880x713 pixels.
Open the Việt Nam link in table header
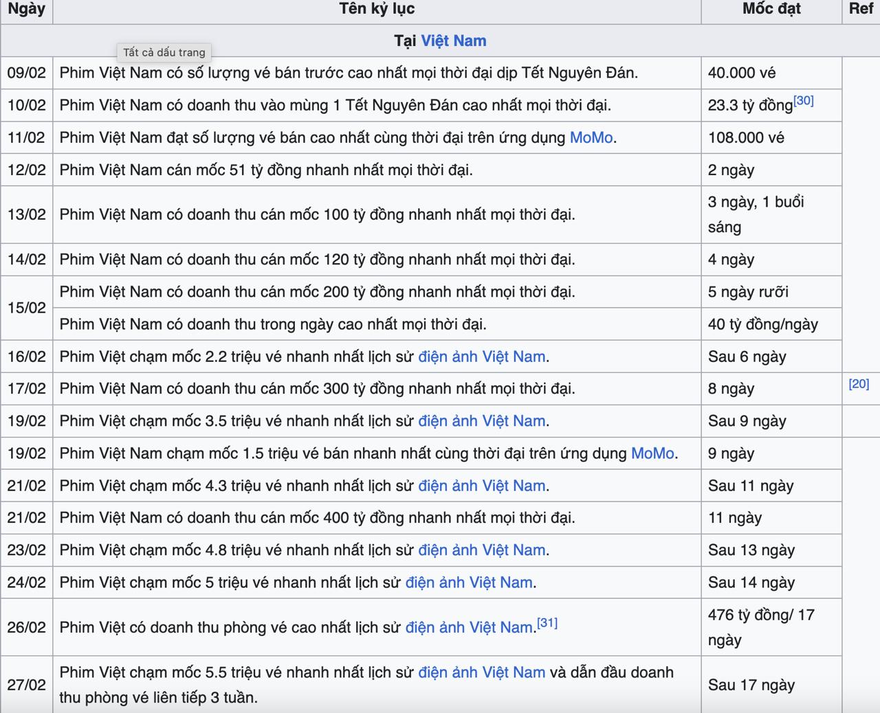pos(453,41)
